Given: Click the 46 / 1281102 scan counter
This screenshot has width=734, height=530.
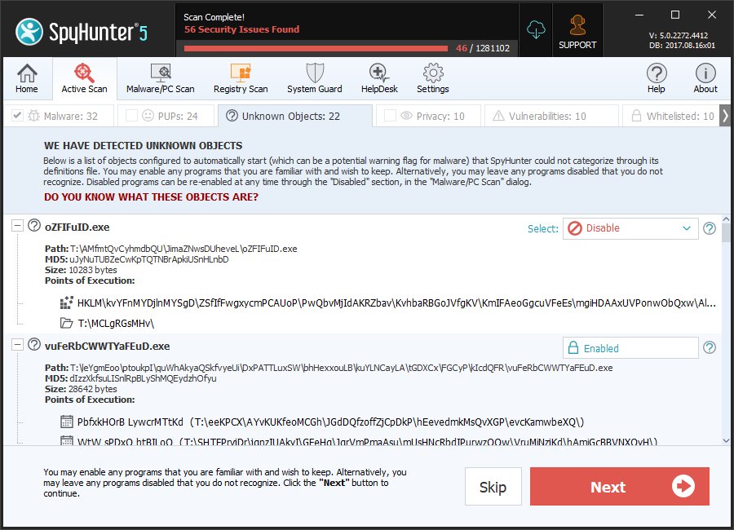Looking at the screenshot, I should (x=483, y=48).
